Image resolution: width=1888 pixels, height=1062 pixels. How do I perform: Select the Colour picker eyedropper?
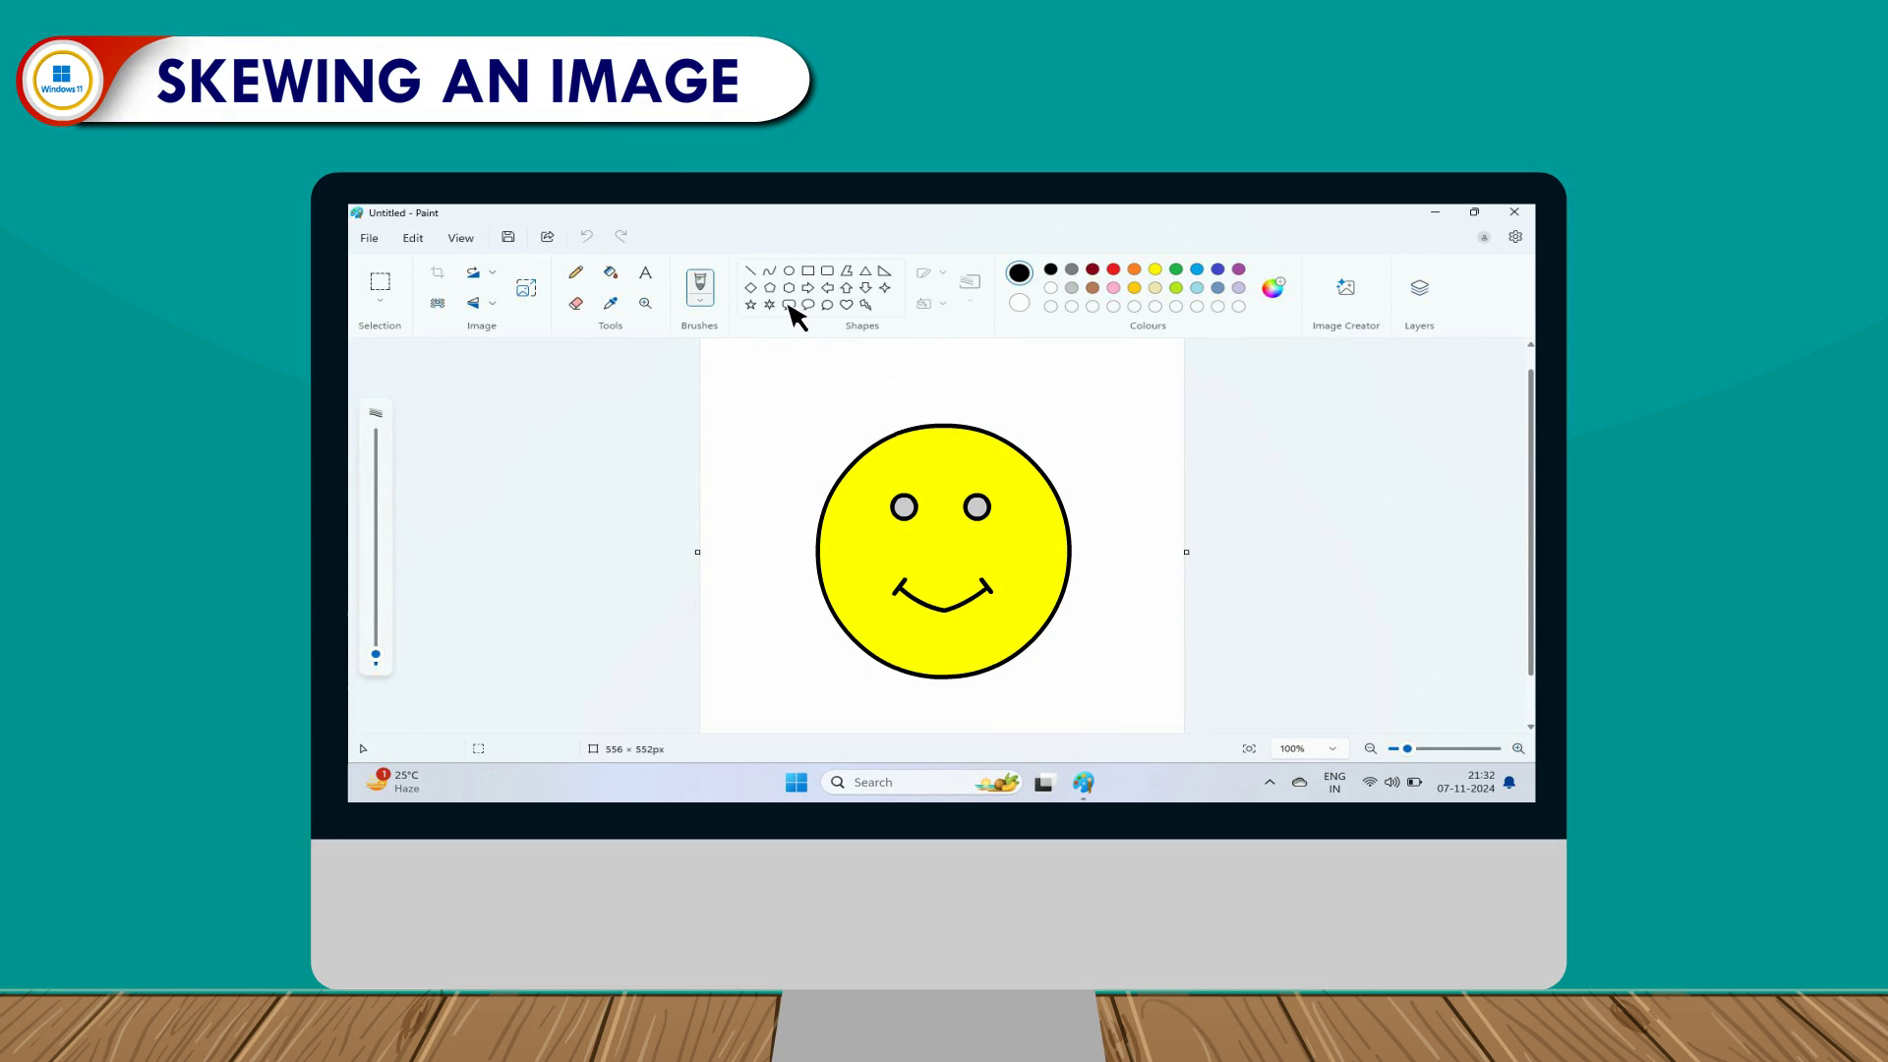[x=611, y=304]
